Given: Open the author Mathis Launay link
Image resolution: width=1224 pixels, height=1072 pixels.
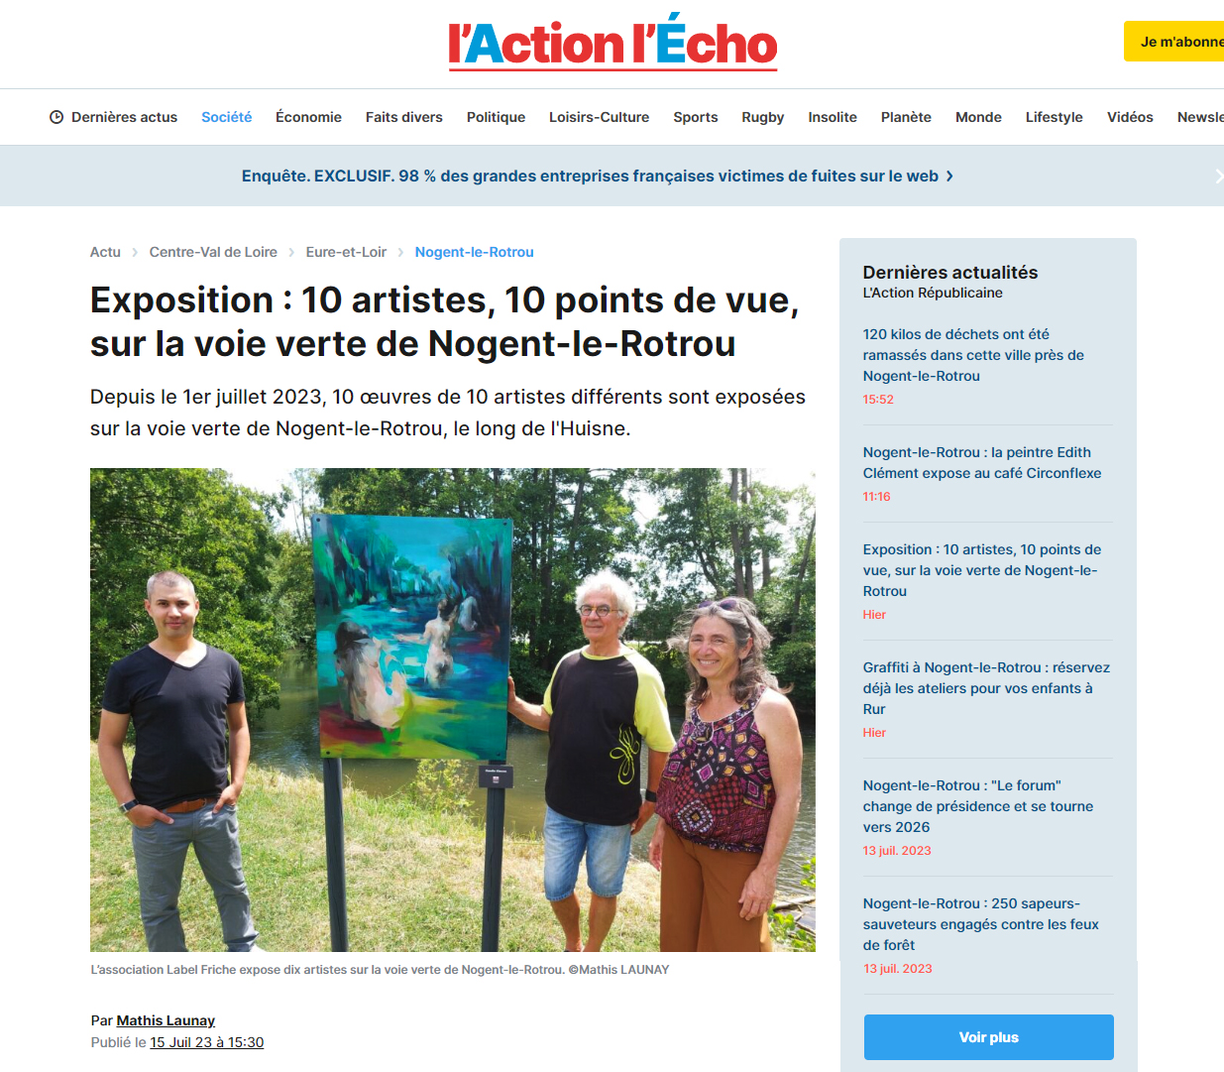Looking at the screenshot, I should (166, 1020).
